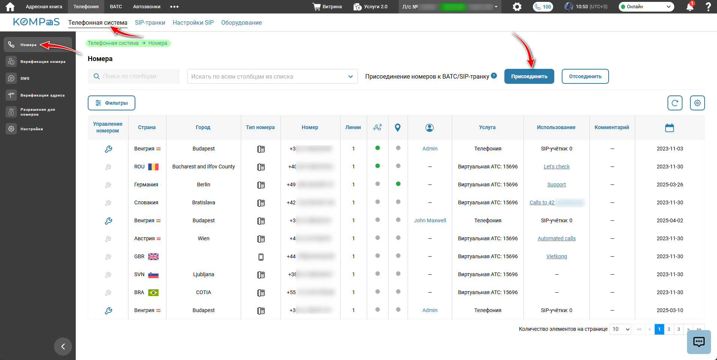Open the Фильтры button
This screenshot has height=360, width=717.
pyautogui.click(x=111, y=103)
